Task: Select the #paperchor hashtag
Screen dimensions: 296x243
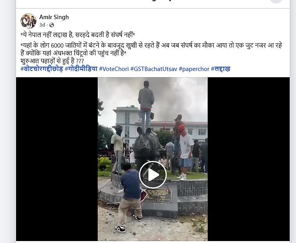Action: (194, 69)
